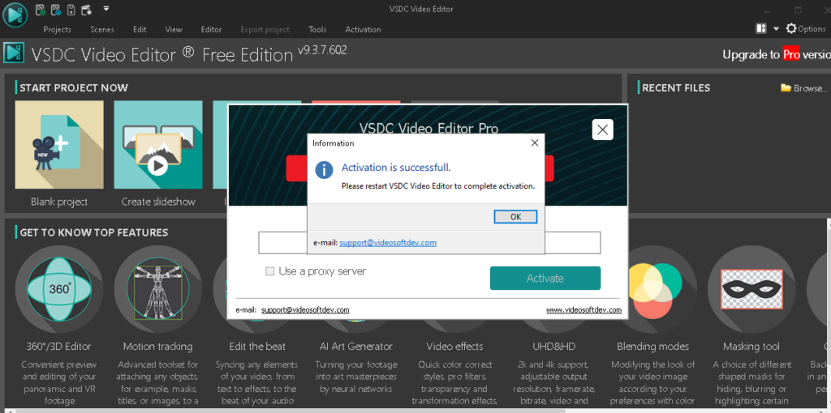This screenshot has width=831, height=413.
Task: Click support email link in Information dialog
Action: (x=388, y=243)
